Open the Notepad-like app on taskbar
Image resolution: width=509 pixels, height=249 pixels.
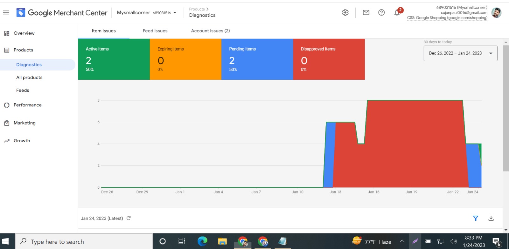282,241
